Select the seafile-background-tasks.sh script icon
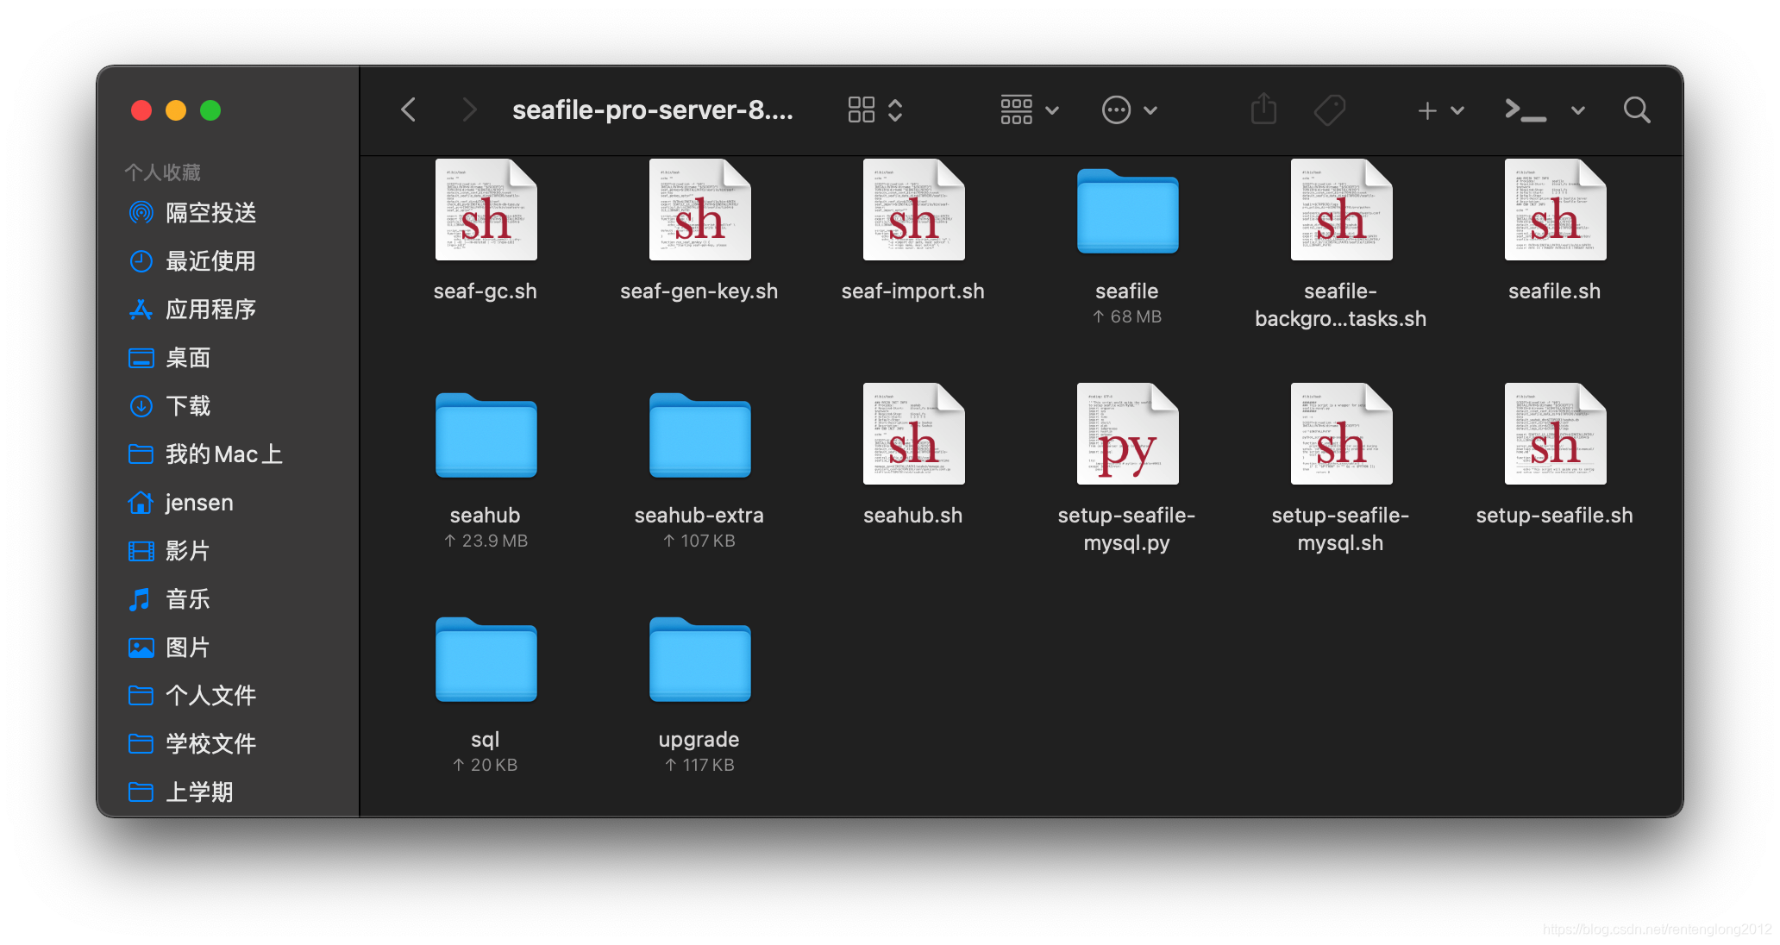The height and width of the screenshot is (945, 1780). click(1341, 210)
